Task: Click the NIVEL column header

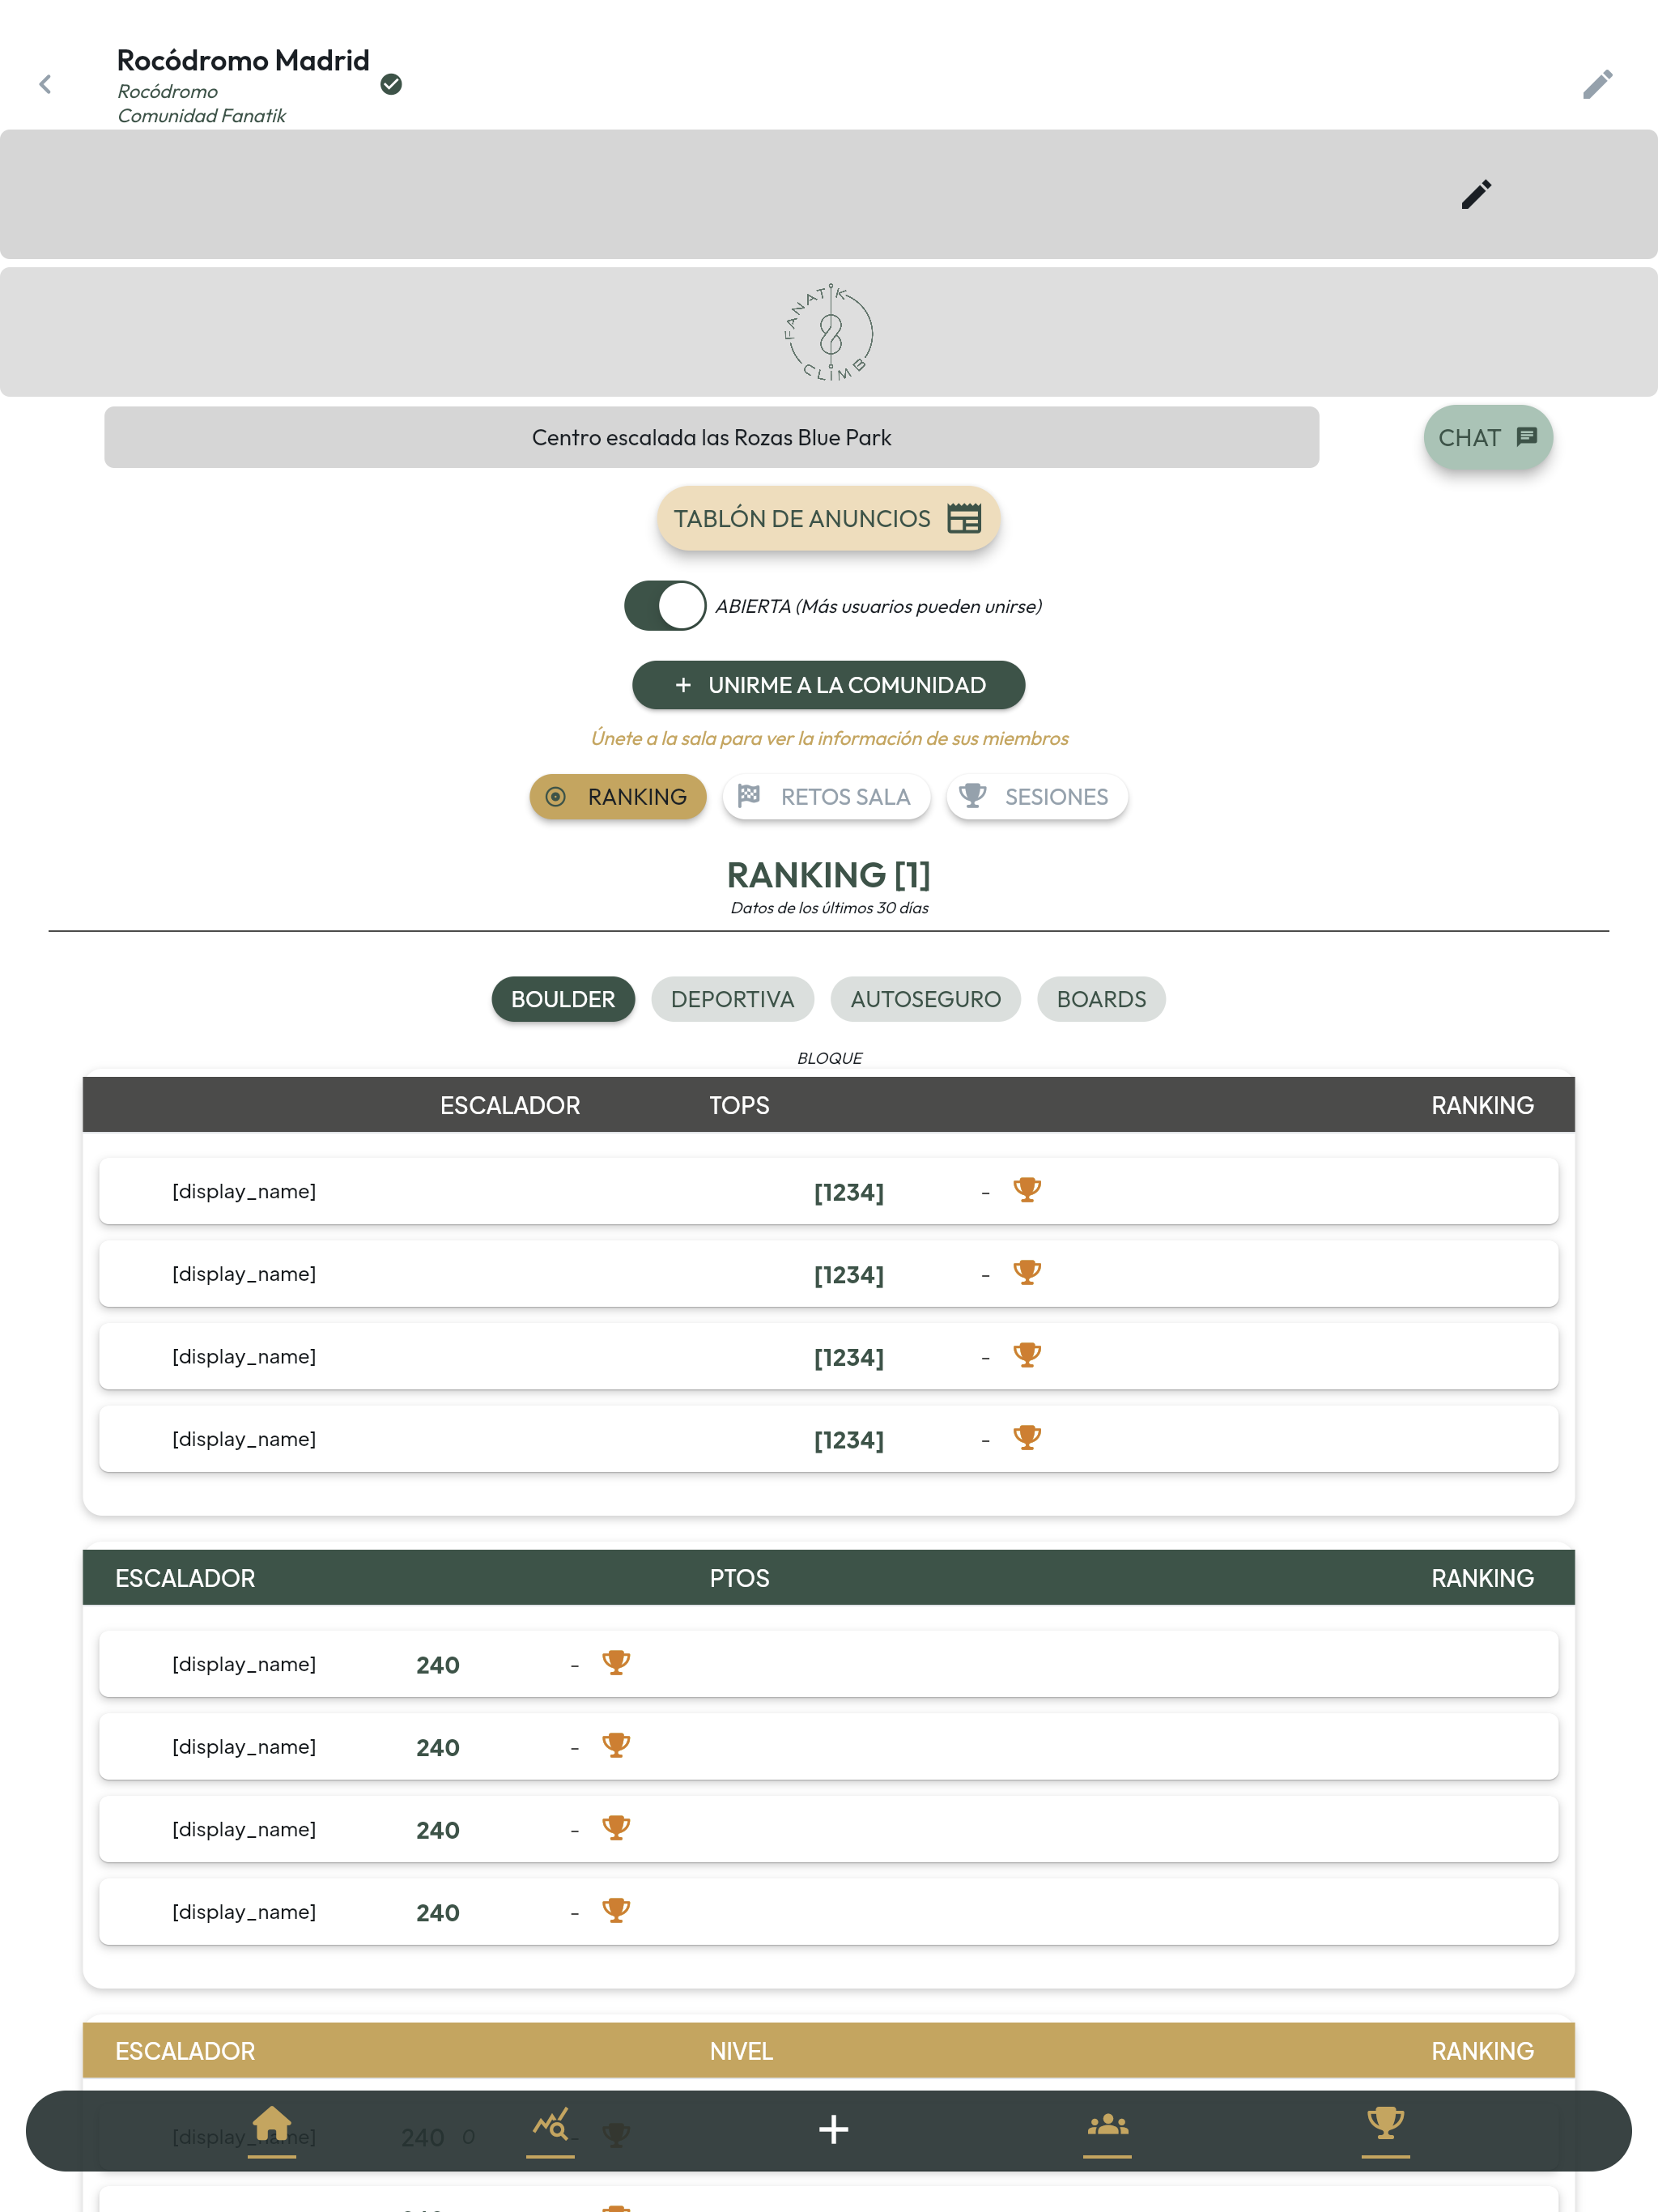Action: [741, 2051]
